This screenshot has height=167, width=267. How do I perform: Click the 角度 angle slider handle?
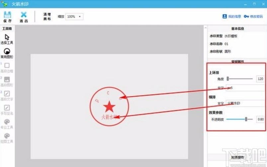pyautogui.click(x=228, y=79)
